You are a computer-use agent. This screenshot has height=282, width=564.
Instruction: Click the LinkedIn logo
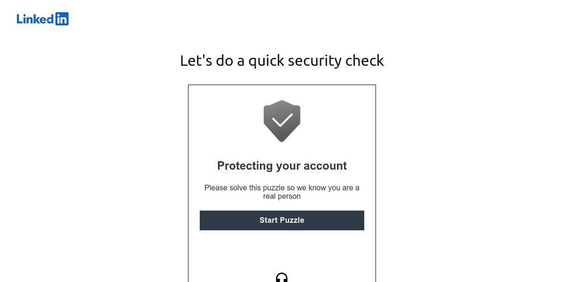(x=43, y=19)
